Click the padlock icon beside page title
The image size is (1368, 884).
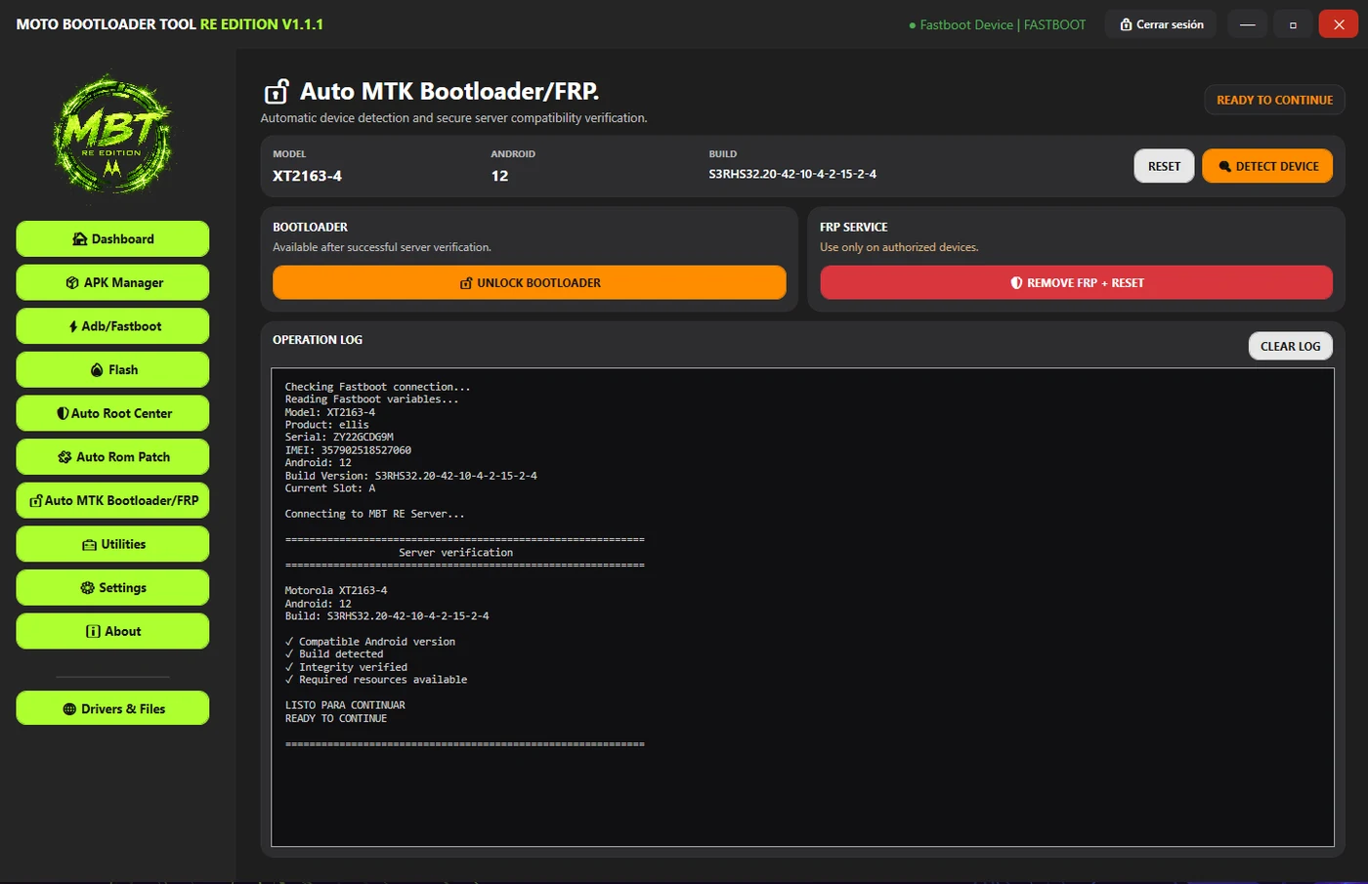pos(277,92)
